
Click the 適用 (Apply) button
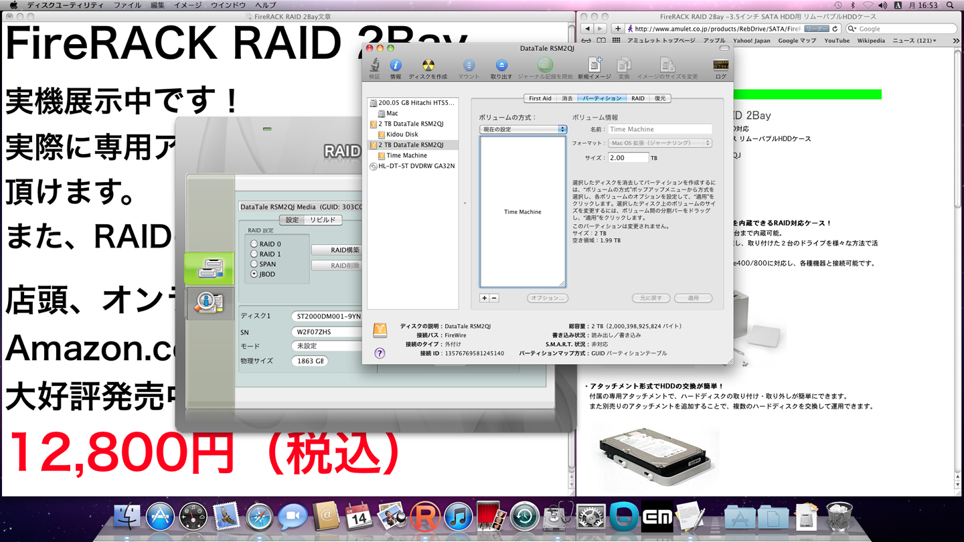pos(693,298)
